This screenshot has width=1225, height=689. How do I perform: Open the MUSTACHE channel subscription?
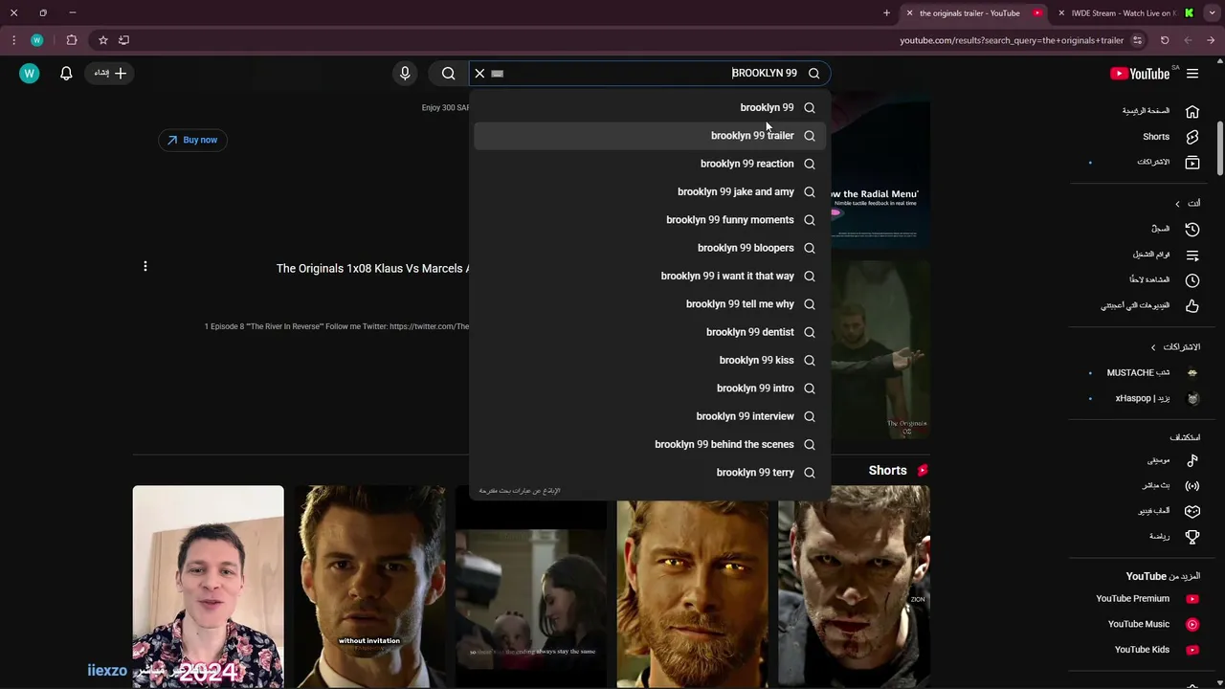[x=1144, y=372]
